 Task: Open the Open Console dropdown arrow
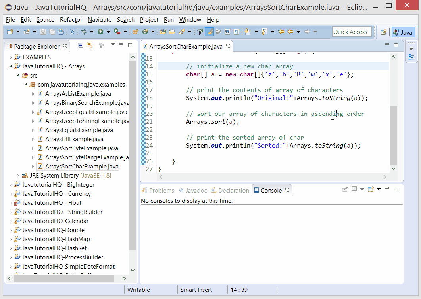click(379, 189)
